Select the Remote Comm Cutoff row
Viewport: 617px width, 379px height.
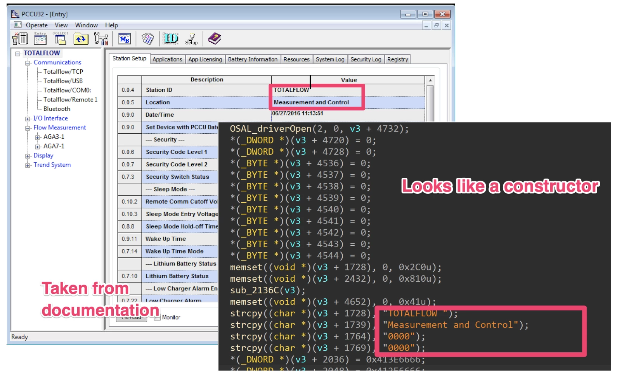coord(168,202)
